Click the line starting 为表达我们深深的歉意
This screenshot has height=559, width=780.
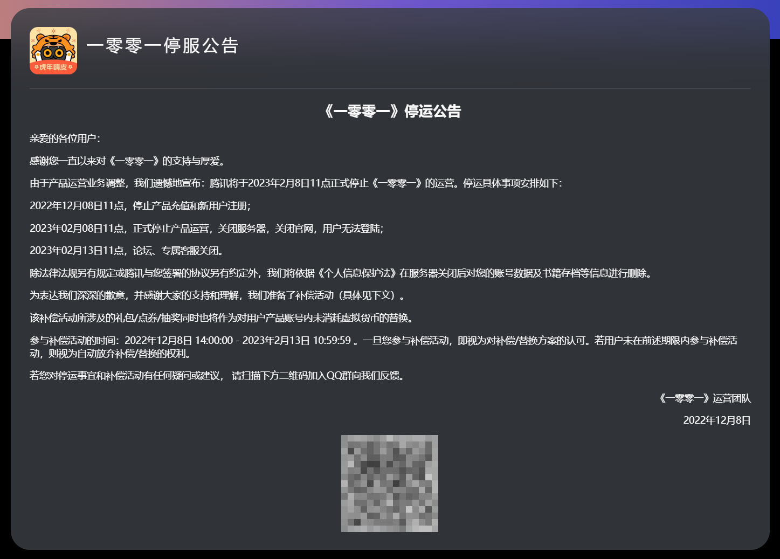[218, 295]
